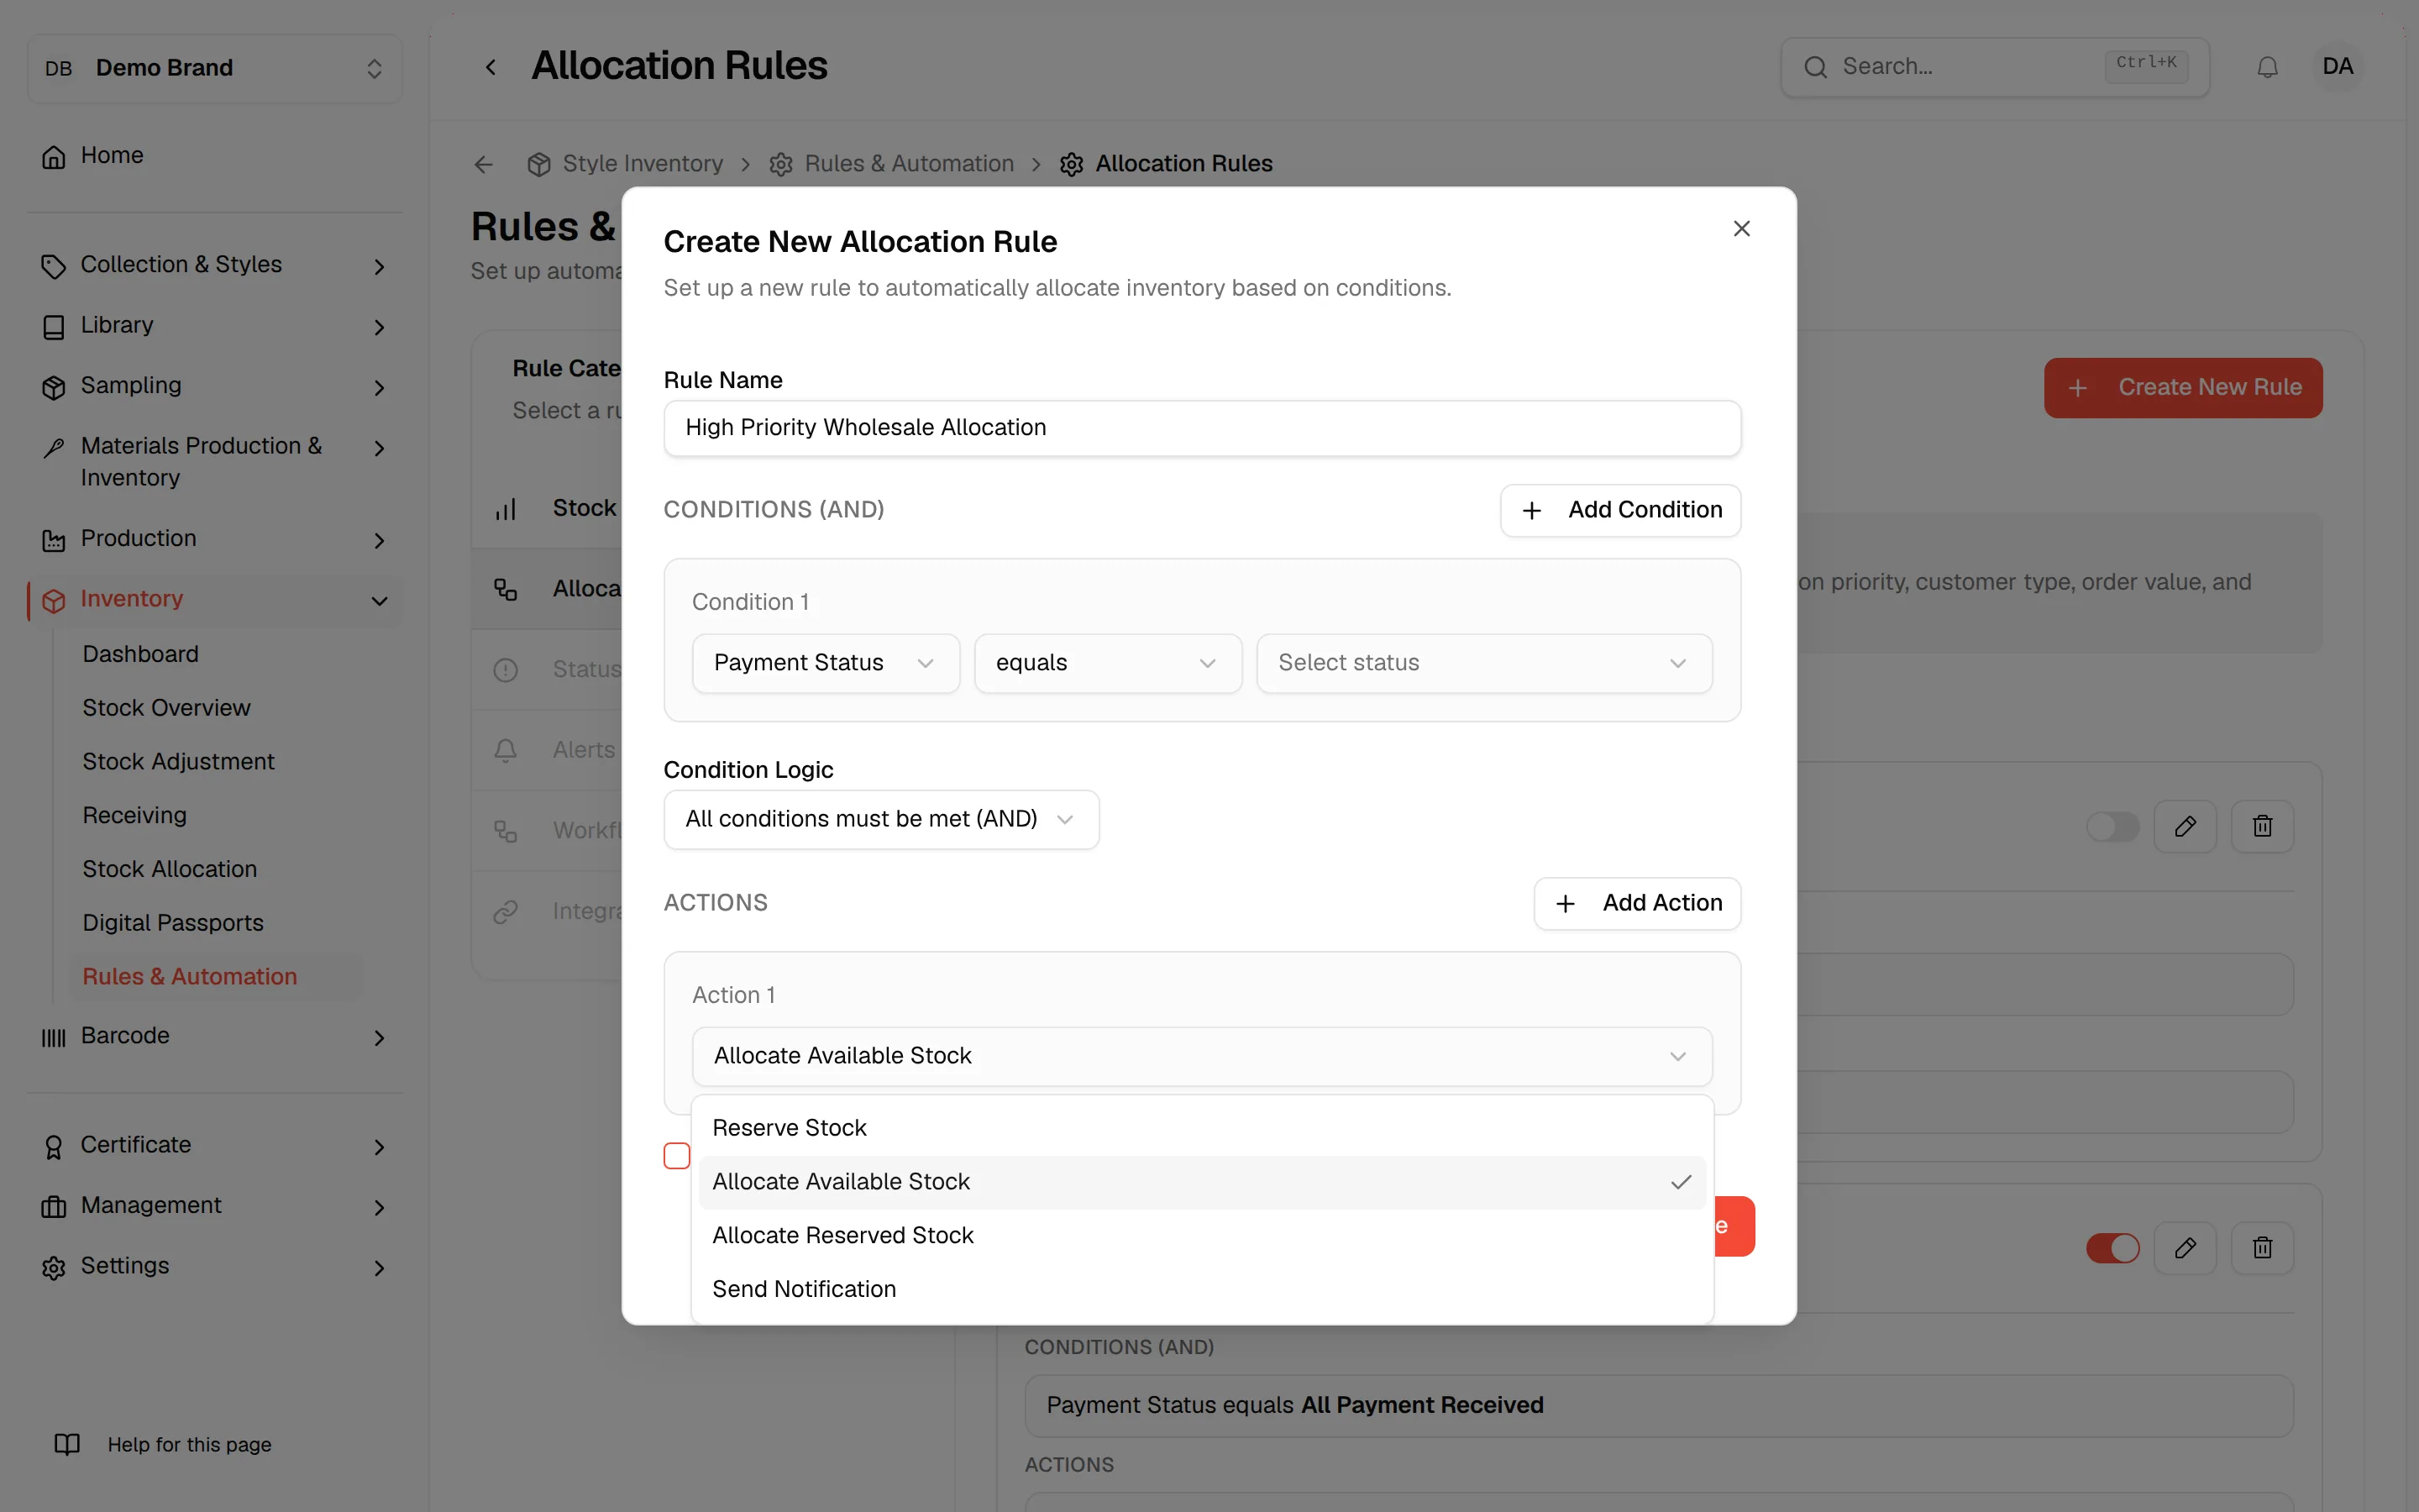Expand the Settings menu
Screen dimensions: 2419x1512
379,1267
